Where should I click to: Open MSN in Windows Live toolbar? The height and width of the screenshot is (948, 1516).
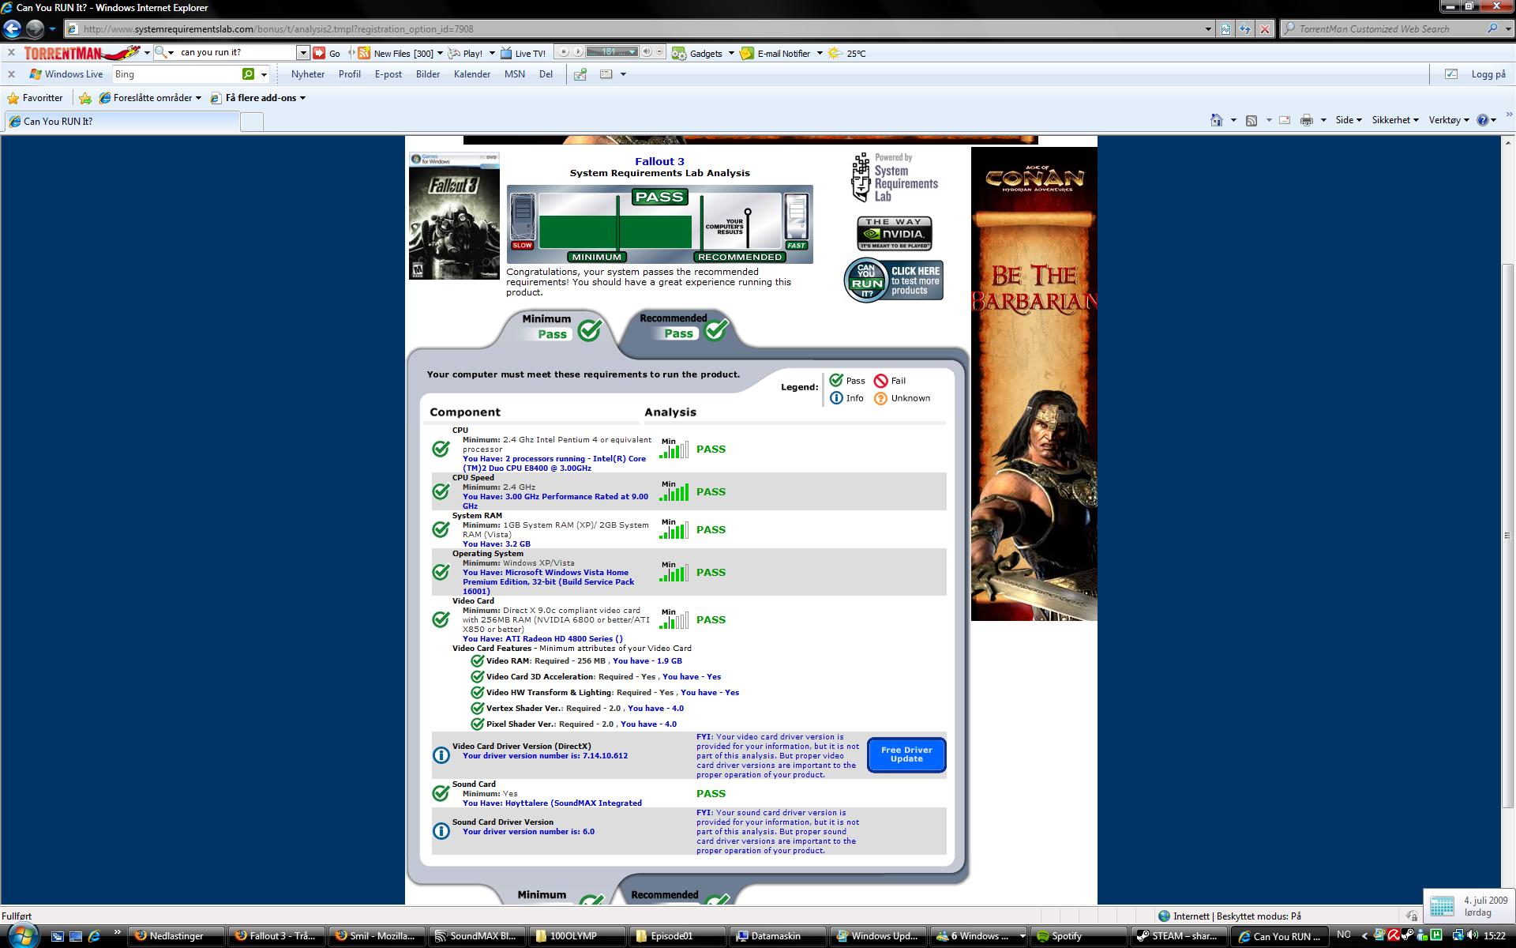(515, 73)
